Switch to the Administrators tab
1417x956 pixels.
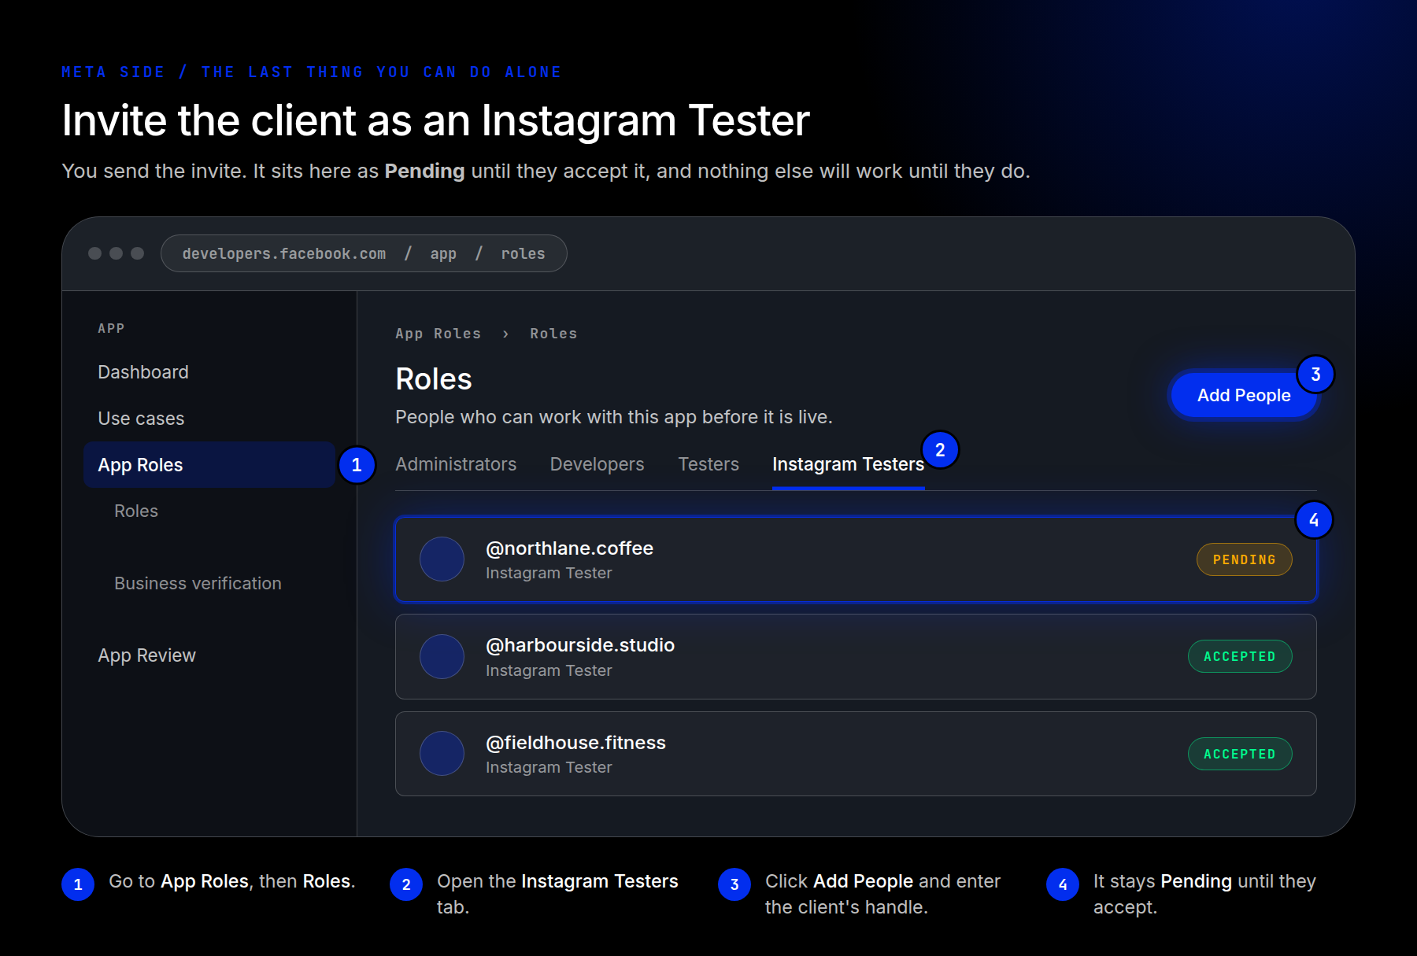456,464
